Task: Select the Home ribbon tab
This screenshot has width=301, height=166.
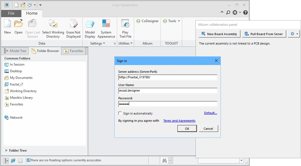Action: pos(32,13)
